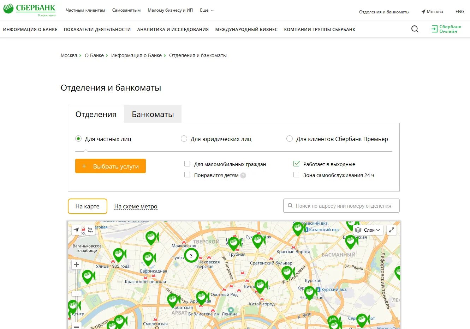Open the site search magnifier icon
The height and width of the screenshot is (329, 470).
point(415,29)
